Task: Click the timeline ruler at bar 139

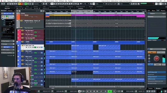Action: click(116, 11)
